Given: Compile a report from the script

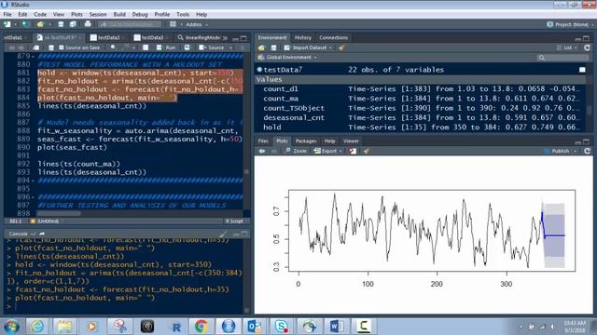Looking at the screenshot, I should [x=146, y=47].
